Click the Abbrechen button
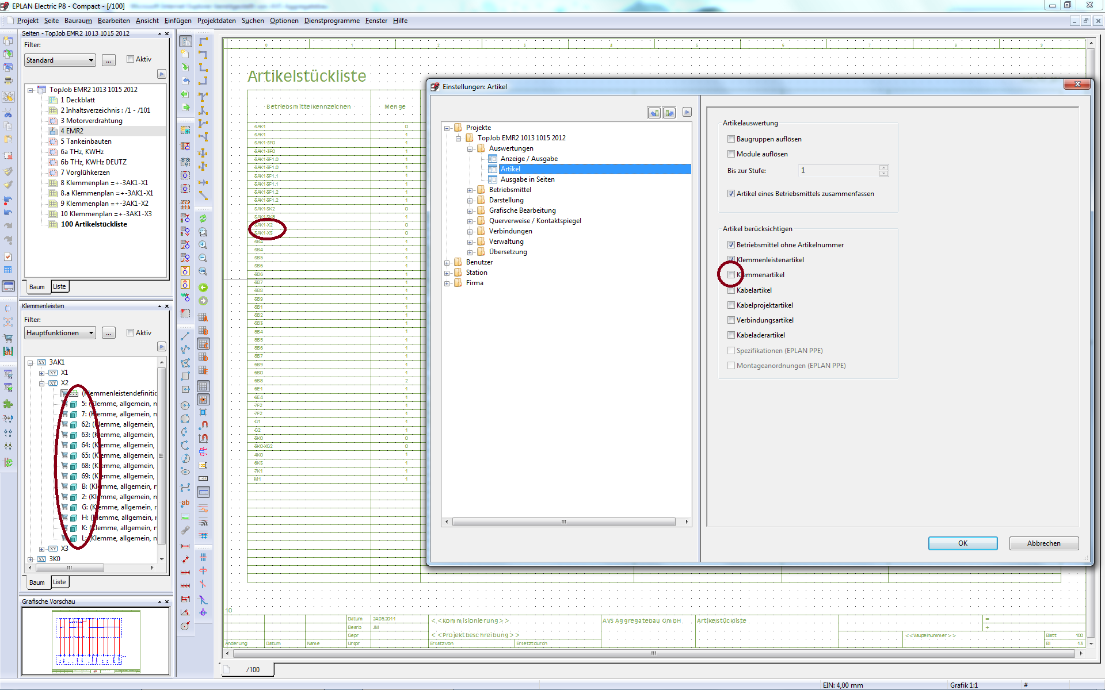Viewport: 1105px width, 690px height. [1043, 543]
